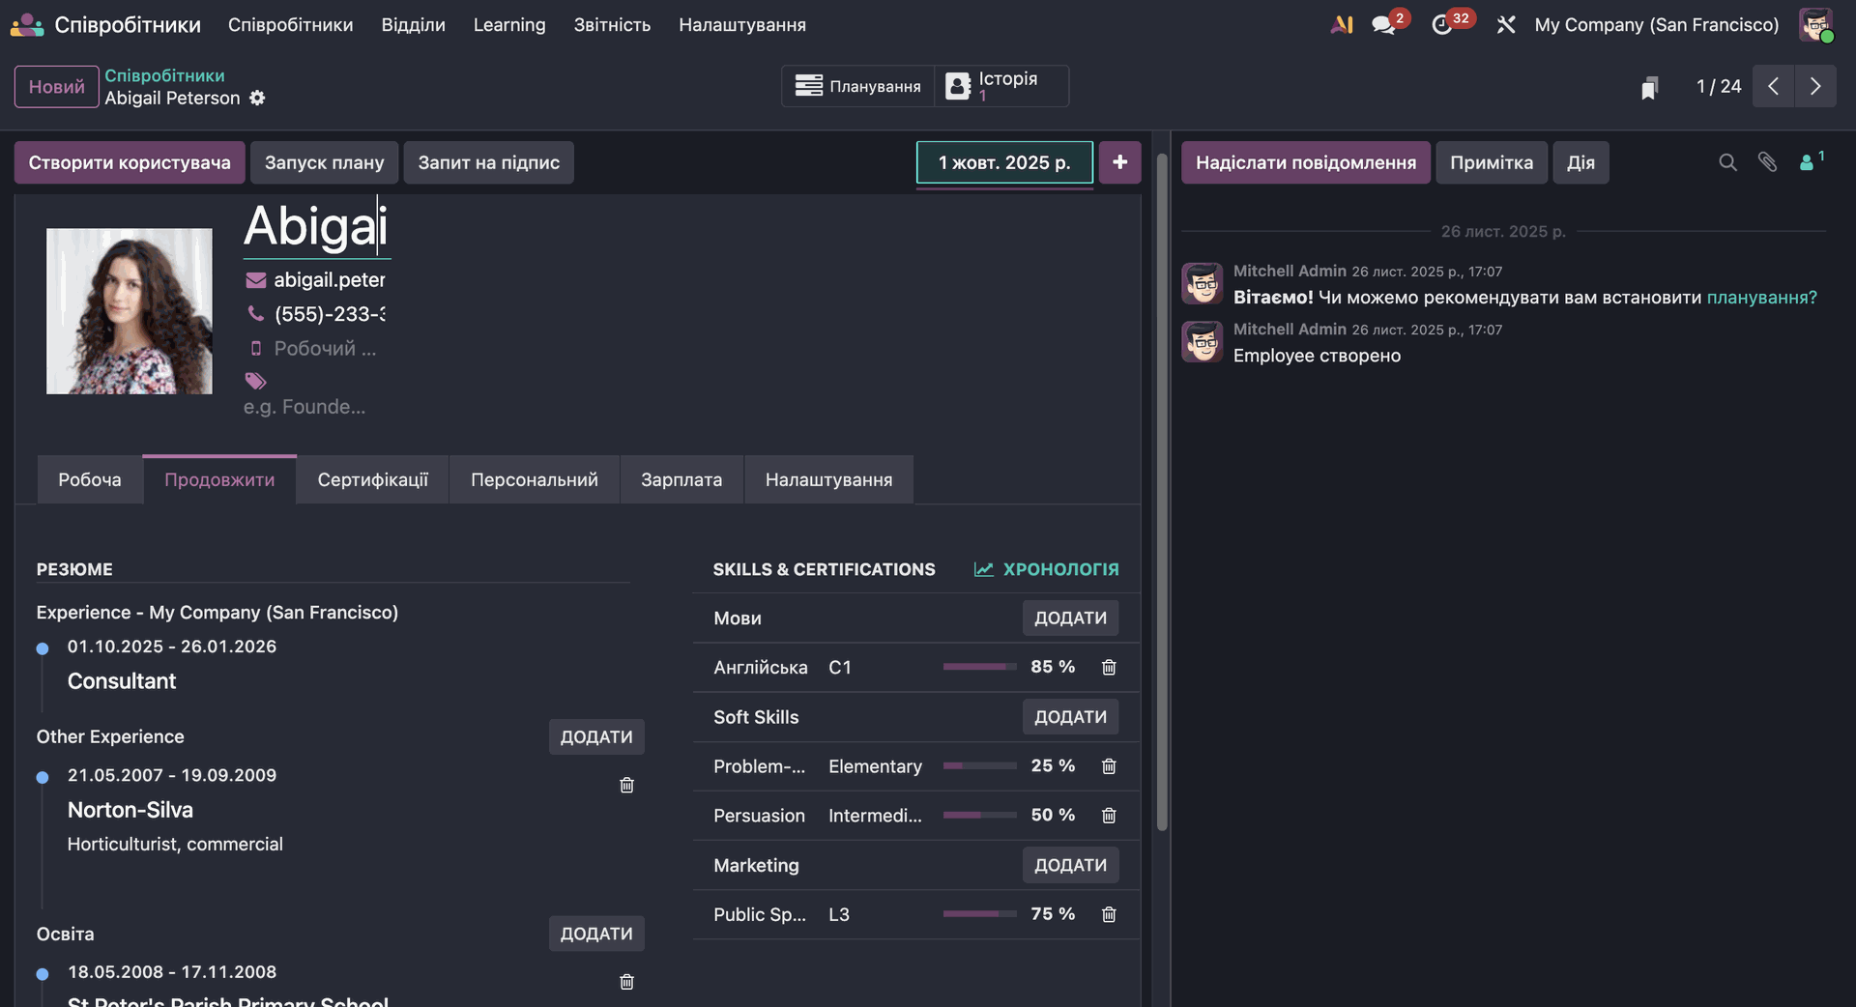Open the 1 жовт. 2025 р. version selector
The height and width of the screenshot is (1007, 1856).
[1004, 162]
